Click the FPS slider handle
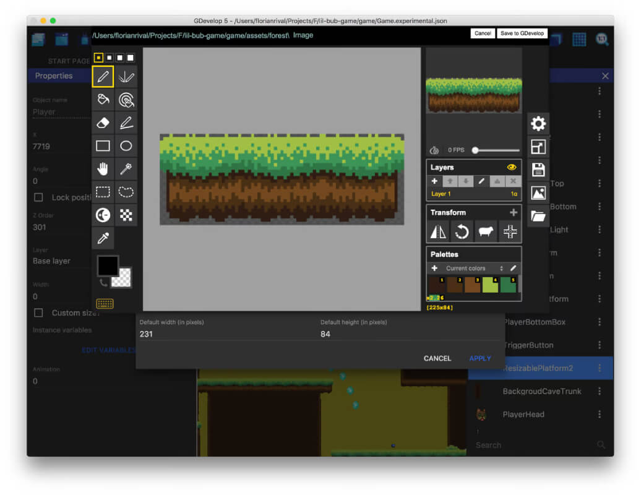Viewport: 641px width, 495px height. [x=475, y=150]
